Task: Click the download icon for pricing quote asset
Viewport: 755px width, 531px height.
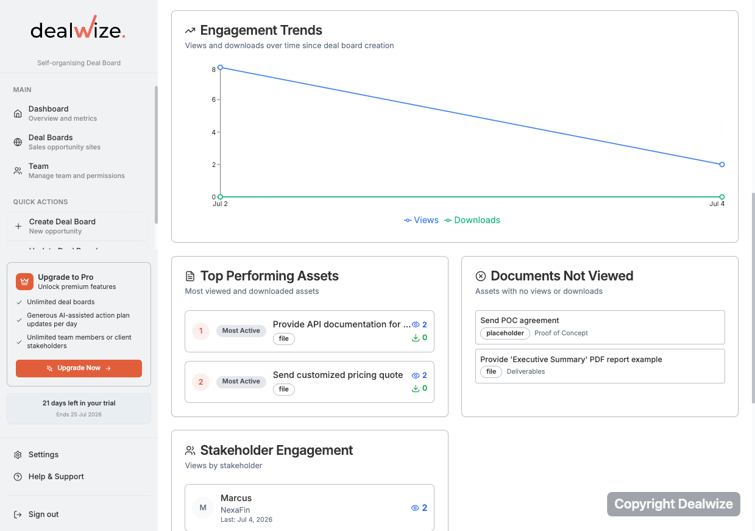Action: [416, 388]
